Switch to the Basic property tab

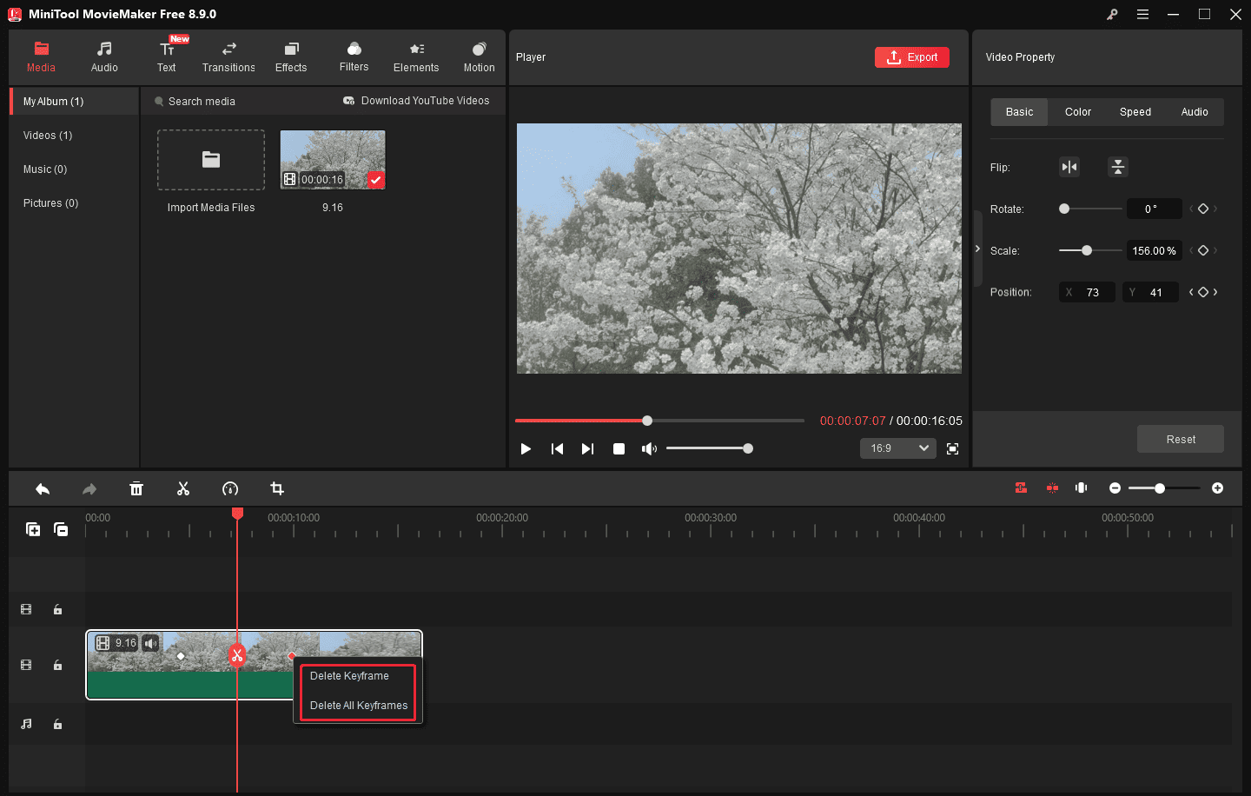[x=1019, y=112]
